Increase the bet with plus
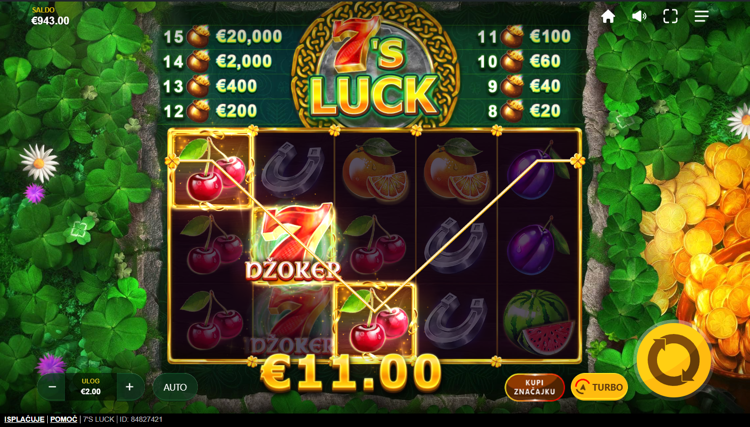Image resolution: width=750 pixels, height=427 pixels. click(x=130, y=387)
